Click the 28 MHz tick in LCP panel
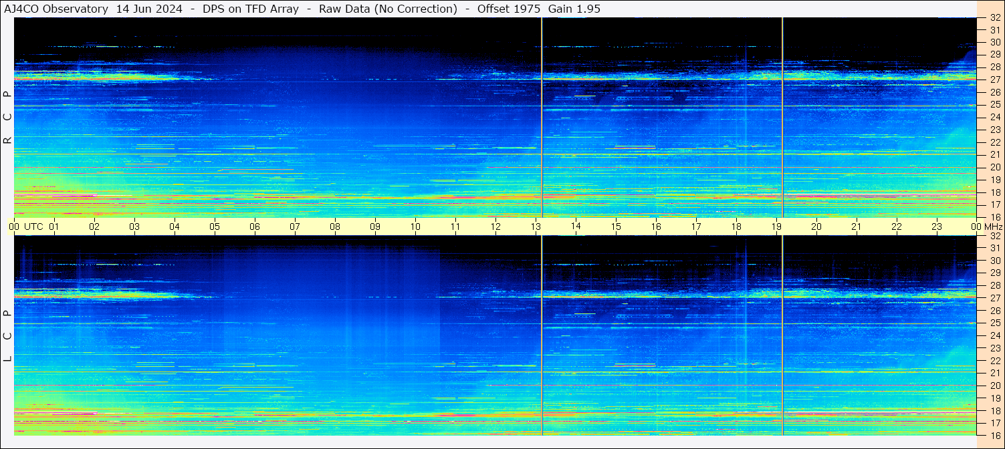Viewport: 1005px width, 449px height. tap(994, 285)
